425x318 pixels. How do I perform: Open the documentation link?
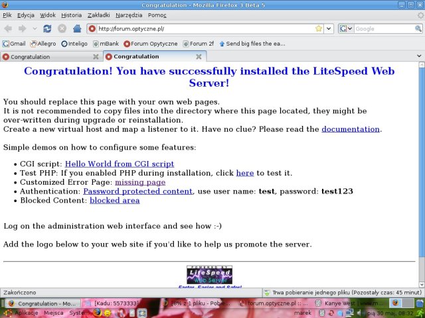pyautogui.click(x=351, y=129)
